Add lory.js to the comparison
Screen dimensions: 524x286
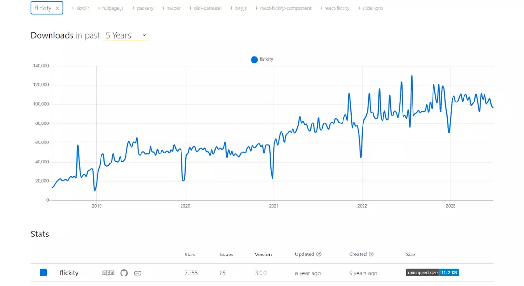pos(238,8)
